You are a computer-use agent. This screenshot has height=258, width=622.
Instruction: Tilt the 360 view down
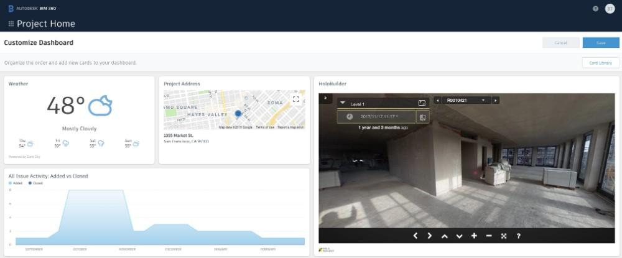(460, 236)
